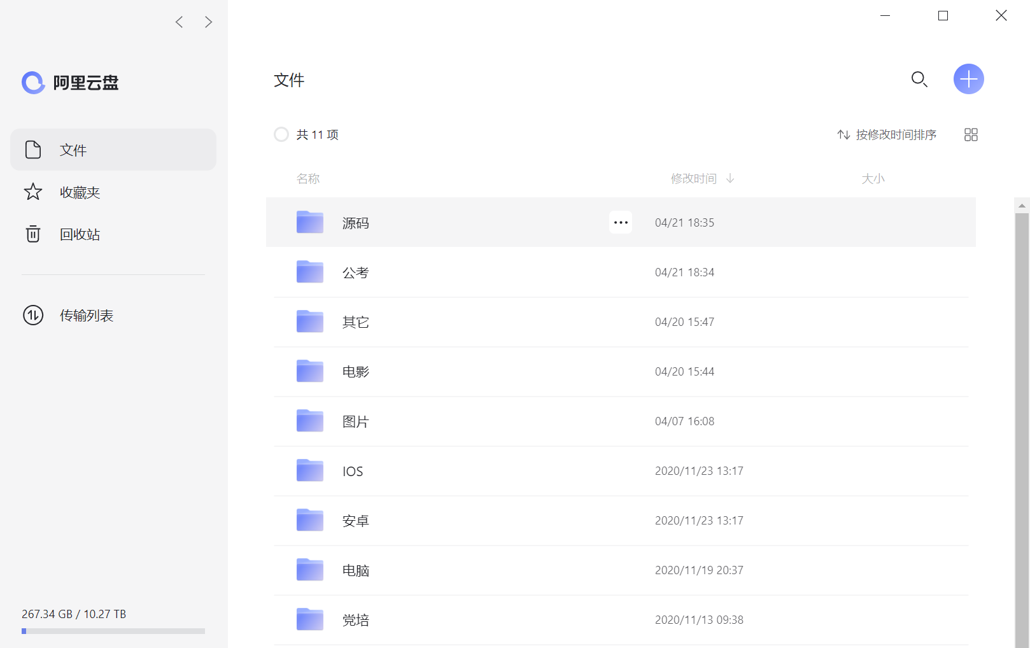Screen dimensions: 1030x648
Task: Click the 名称 column header
Action: click(308, 179)
